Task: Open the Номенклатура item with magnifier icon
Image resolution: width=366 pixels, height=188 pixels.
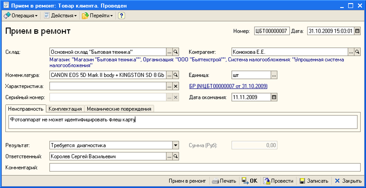Action: click(176, 75)
